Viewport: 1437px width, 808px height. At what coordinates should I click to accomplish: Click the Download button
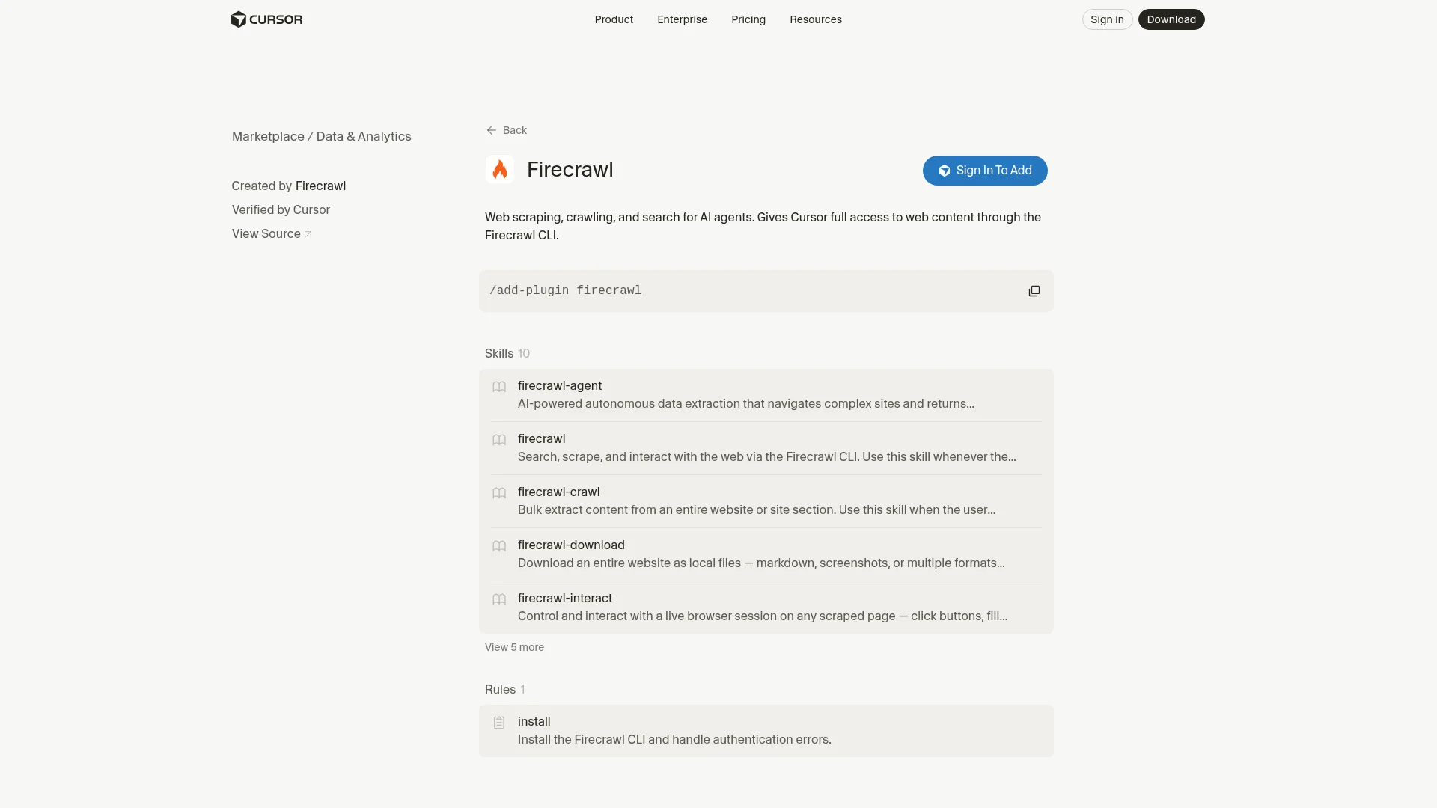1171,19
